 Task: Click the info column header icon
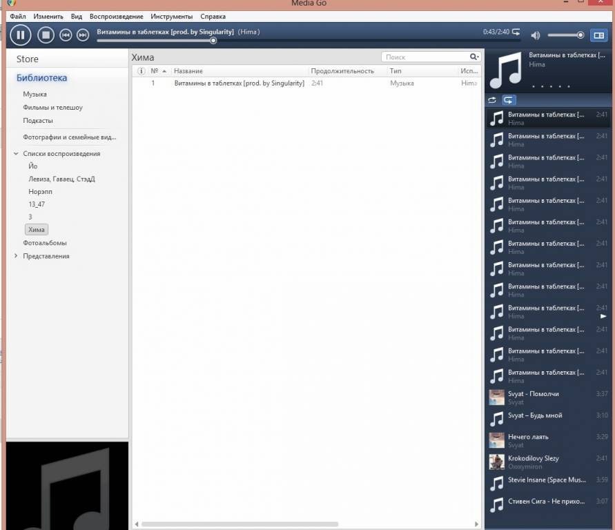141,71
